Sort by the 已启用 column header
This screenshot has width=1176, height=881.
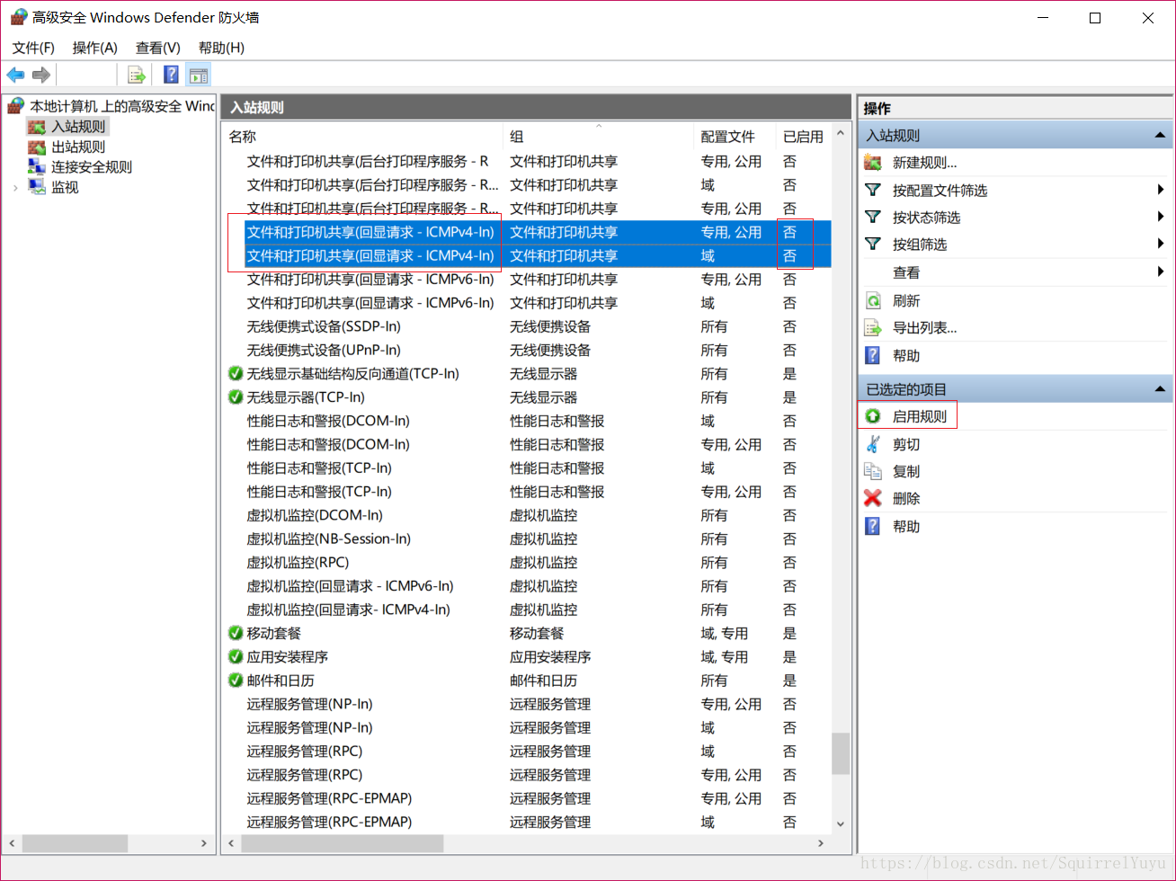tap(803, 137)
